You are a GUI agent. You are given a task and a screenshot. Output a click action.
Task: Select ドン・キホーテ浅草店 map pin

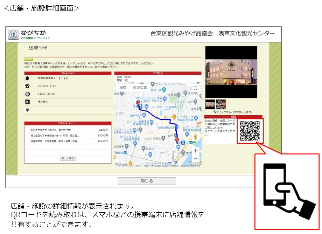click(146, 107)
